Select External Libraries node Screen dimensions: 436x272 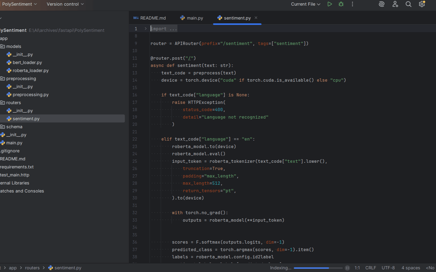[x=15, y=183]
